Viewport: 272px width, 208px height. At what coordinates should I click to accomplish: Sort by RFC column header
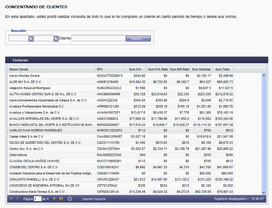coord(110,69)
